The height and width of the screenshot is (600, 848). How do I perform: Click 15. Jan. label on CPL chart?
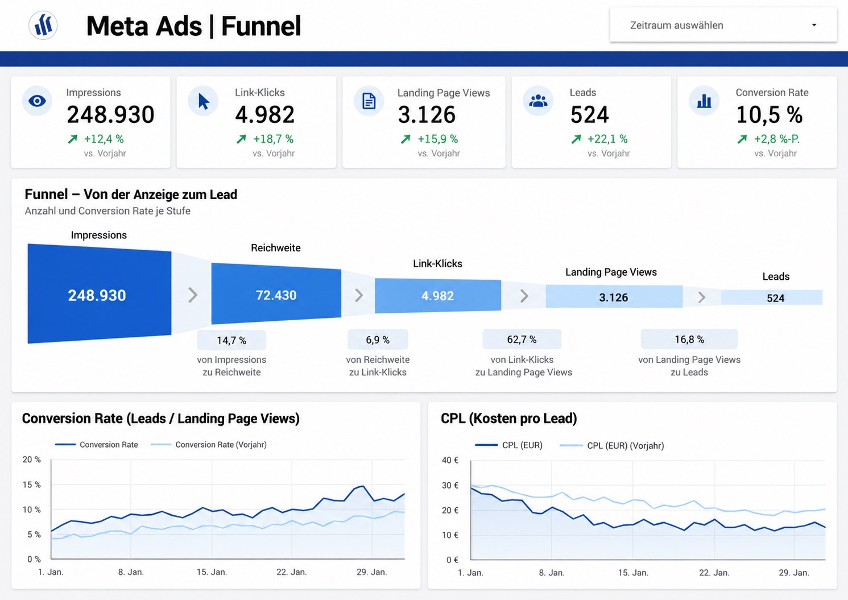633,573
